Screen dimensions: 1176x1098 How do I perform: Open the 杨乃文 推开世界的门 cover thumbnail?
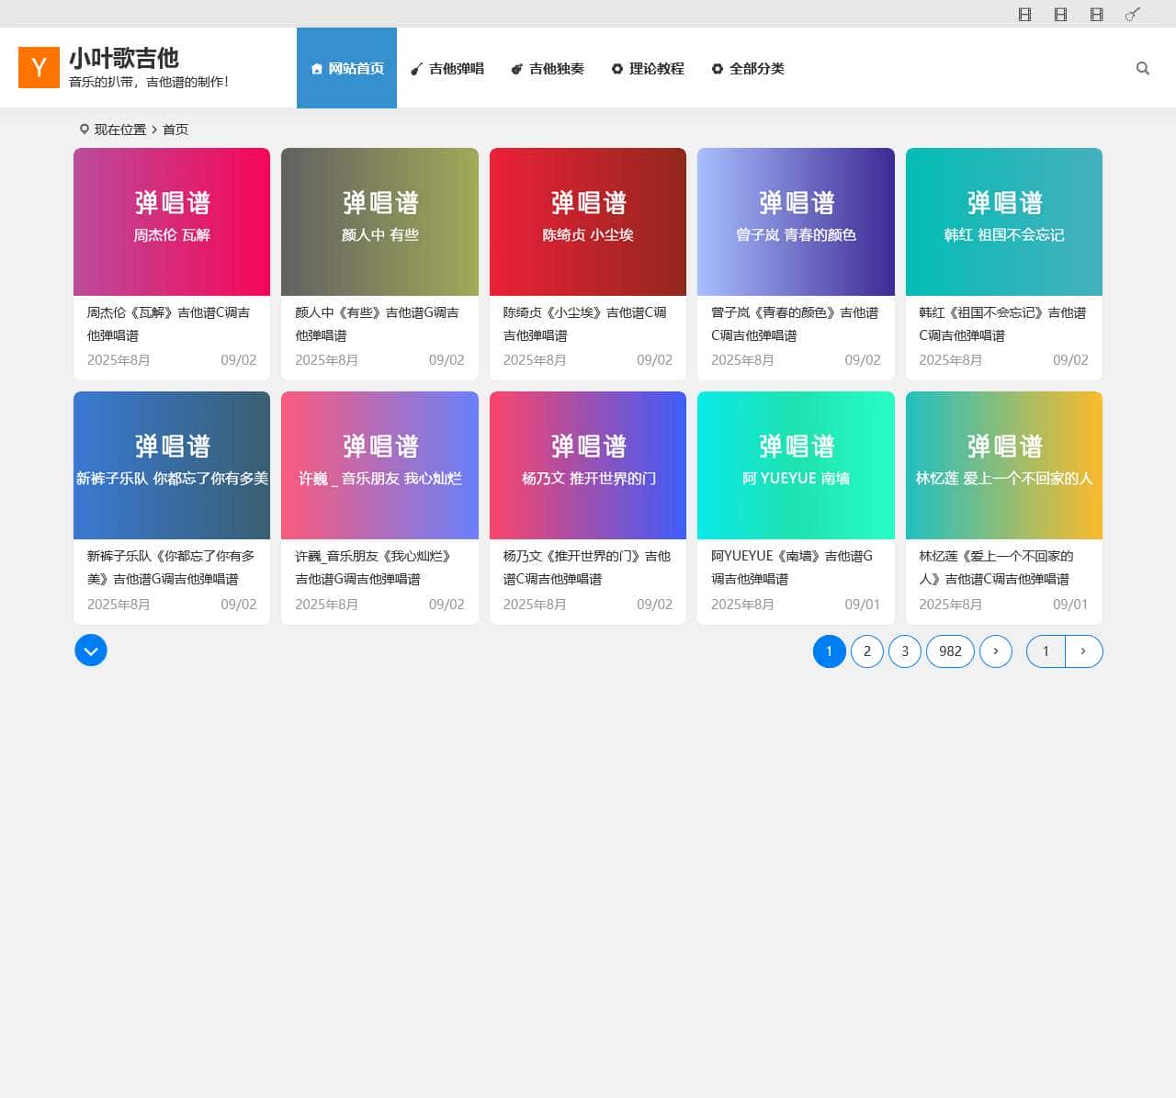588,465
